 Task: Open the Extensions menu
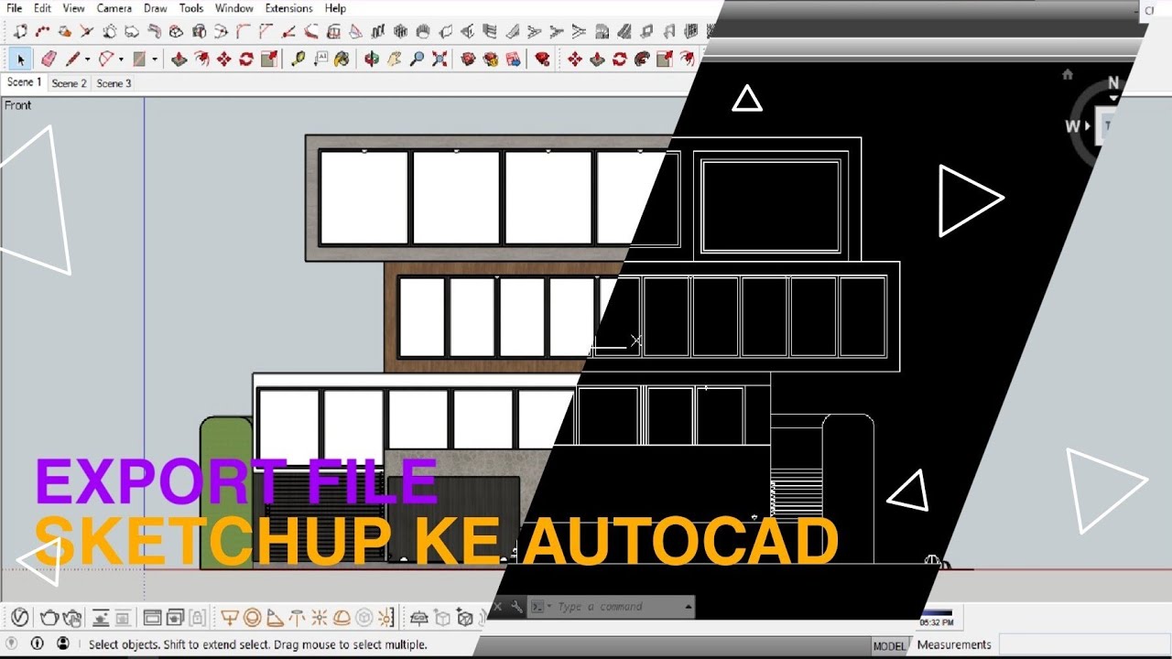coord(288,8)
